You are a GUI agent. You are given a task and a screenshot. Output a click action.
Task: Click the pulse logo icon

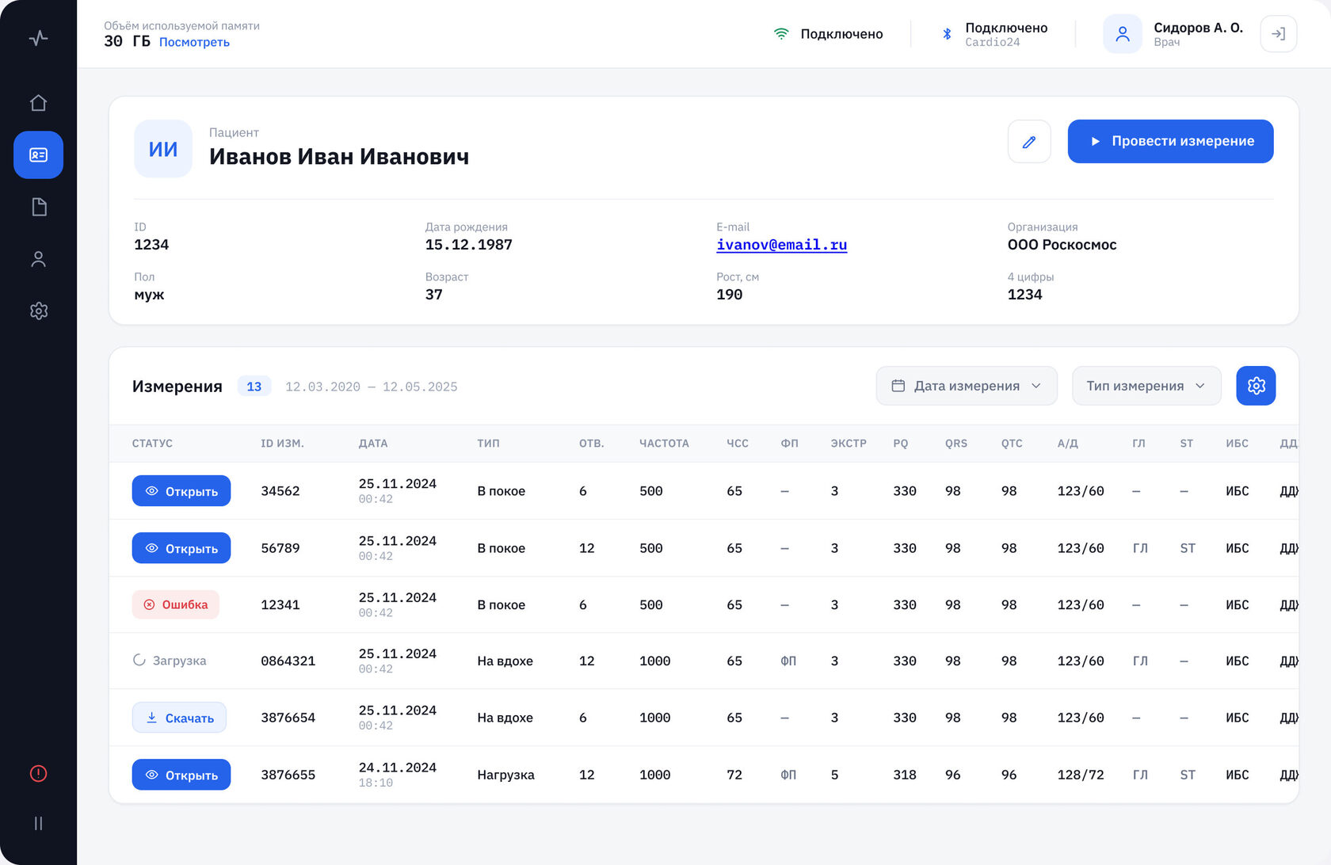point(38,37)
